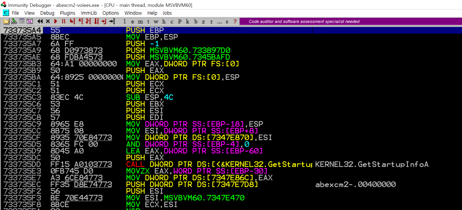Run the program with the play icon
Image resolution: width=462 pixels, height=210 pixels.
56,21
